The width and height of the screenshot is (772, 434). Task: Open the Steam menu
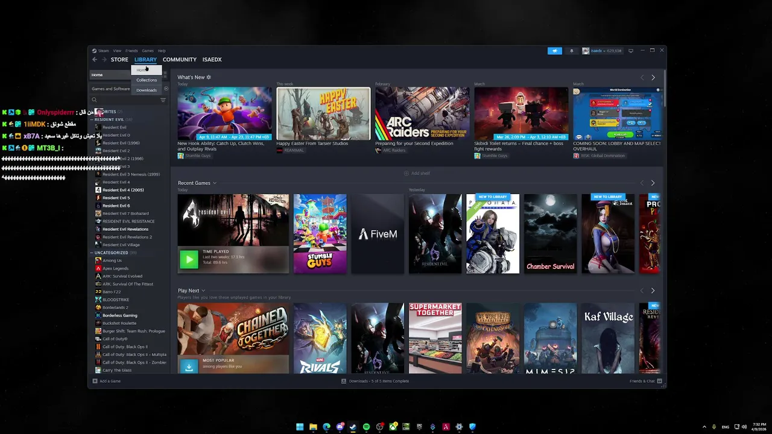(x=103, y=51)
